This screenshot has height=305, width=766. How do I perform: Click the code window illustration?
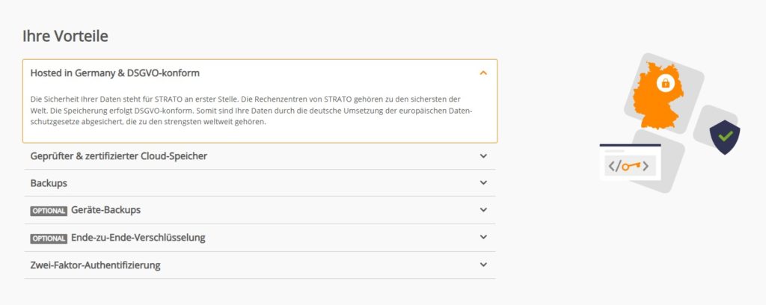(x=630, y=162)
